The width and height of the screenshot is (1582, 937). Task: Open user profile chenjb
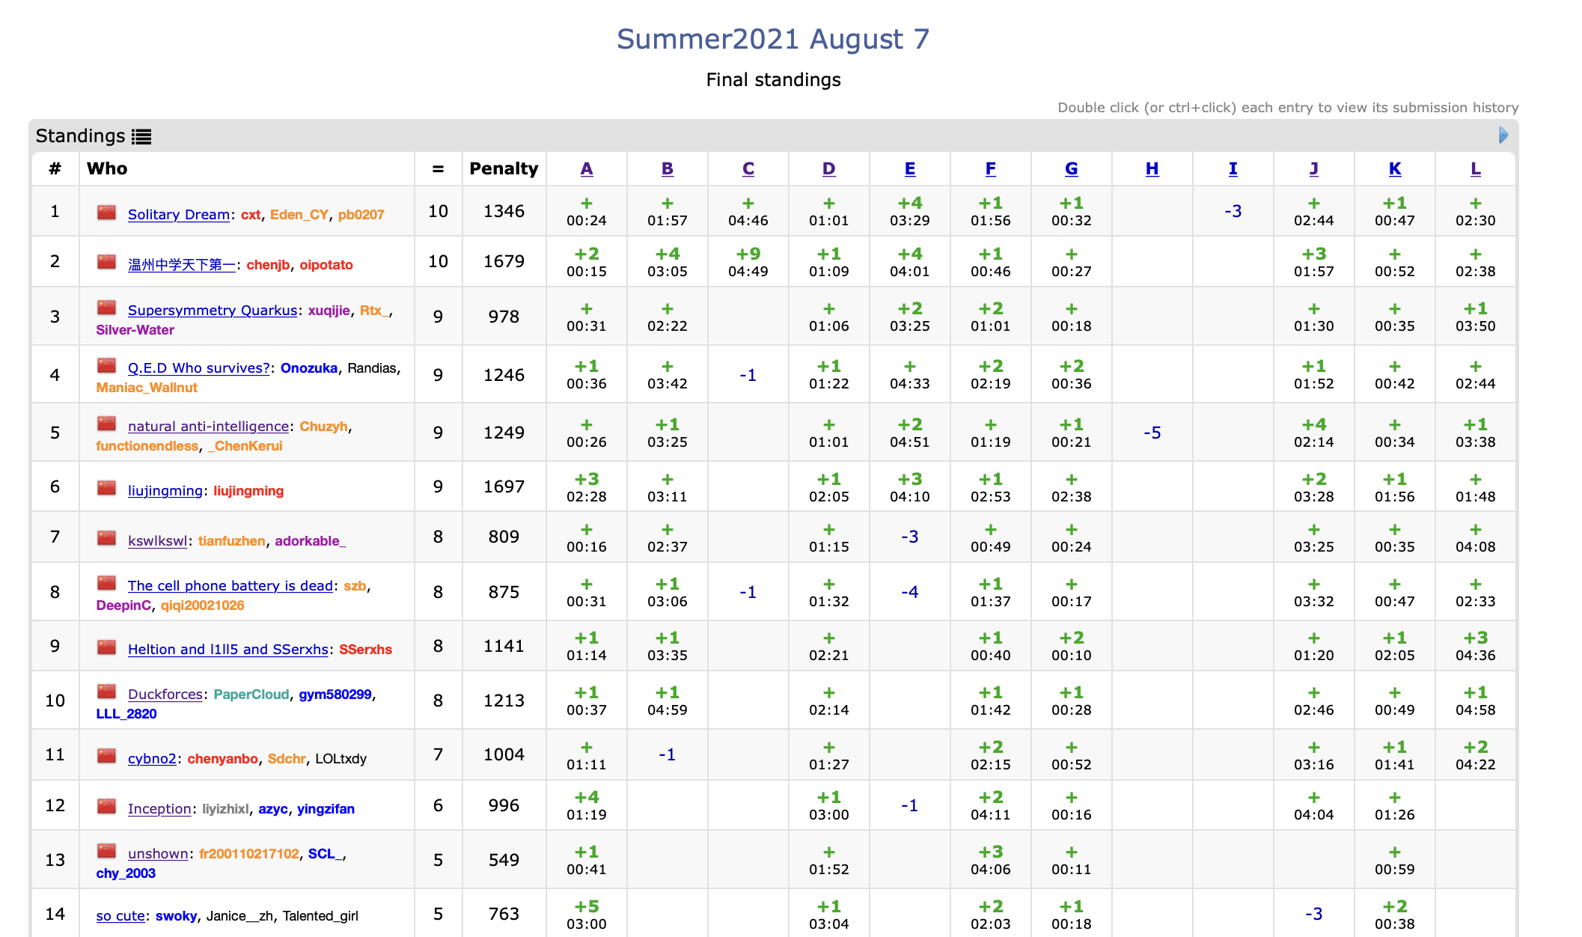click(268, 265)
